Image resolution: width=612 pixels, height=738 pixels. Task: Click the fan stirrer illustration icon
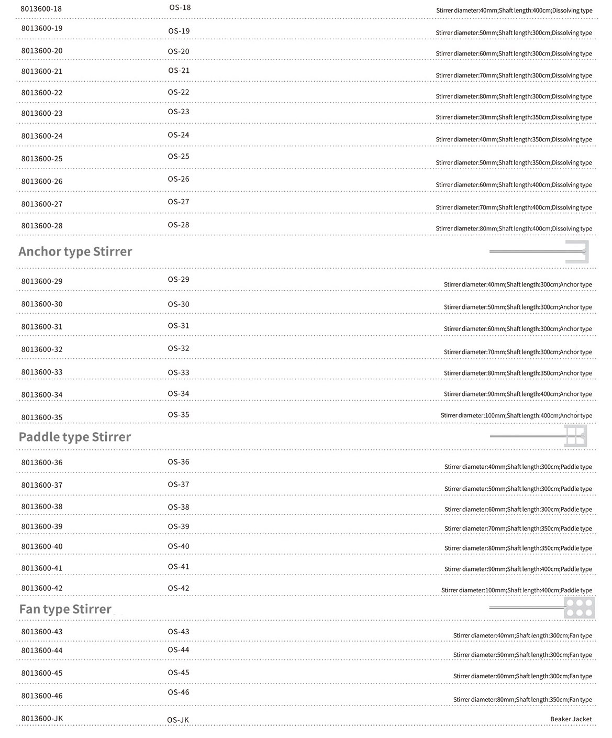tap(542, 608)
